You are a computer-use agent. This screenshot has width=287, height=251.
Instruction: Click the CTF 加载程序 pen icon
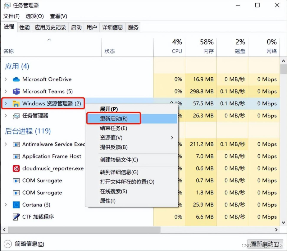tap(16, 217)
